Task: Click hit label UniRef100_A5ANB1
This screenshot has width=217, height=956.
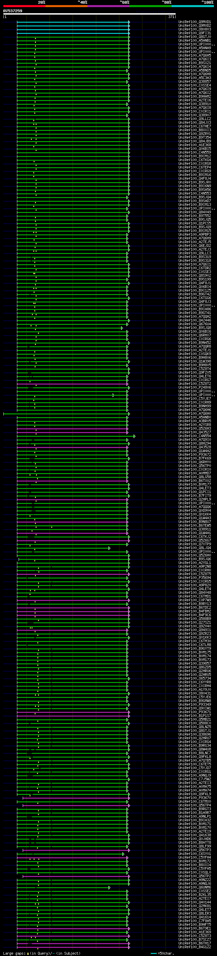Action: [x=195, y=40]
